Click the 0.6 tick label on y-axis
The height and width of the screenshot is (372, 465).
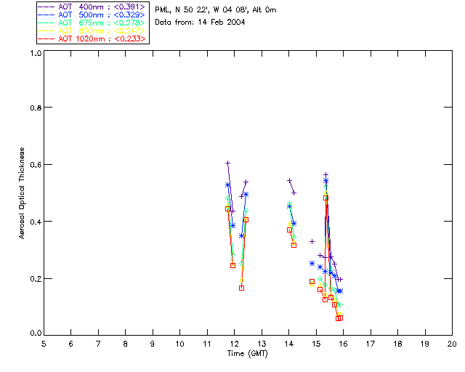[x=35, y=164]
